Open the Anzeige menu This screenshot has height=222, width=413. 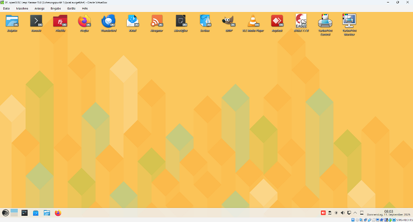coord(40,8)
